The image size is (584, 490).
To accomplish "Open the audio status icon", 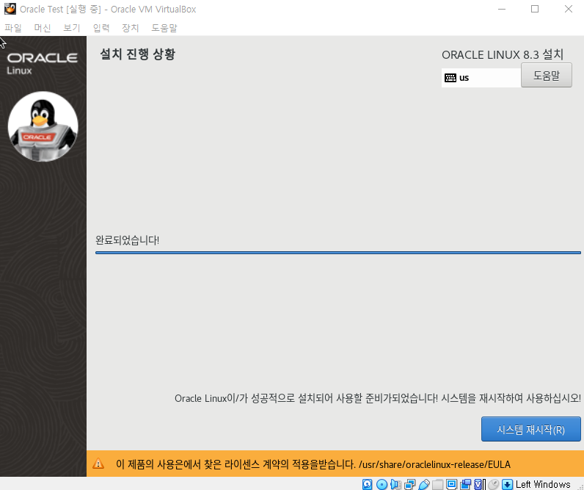I will pyautogui.click(x=395, y=484).
